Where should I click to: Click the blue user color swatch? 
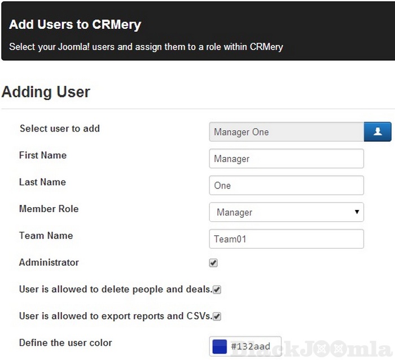coord(219,346)
